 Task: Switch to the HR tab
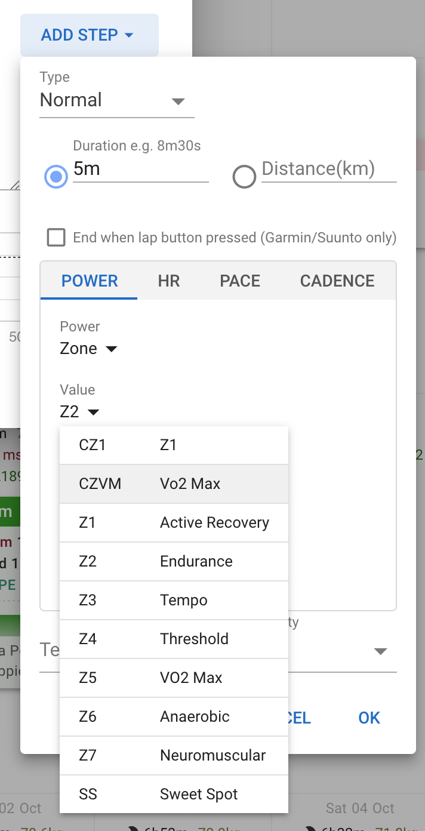point(169,281)
